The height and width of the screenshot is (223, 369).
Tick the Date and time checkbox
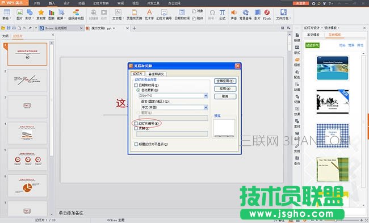136,85
